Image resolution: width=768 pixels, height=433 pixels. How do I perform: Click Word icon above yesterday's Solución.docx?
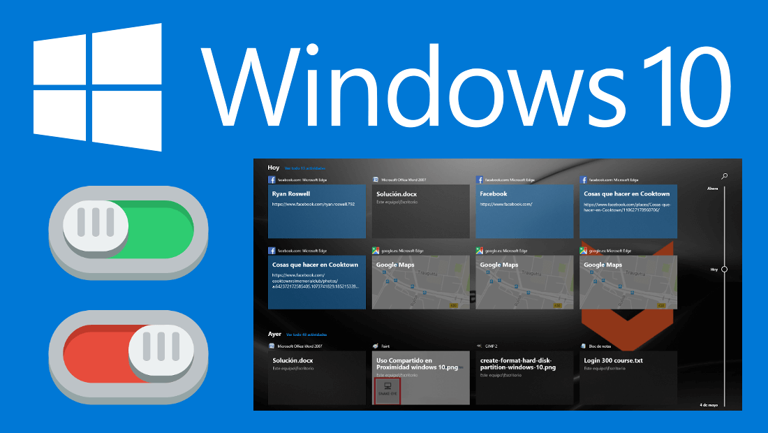pos(272,346)
